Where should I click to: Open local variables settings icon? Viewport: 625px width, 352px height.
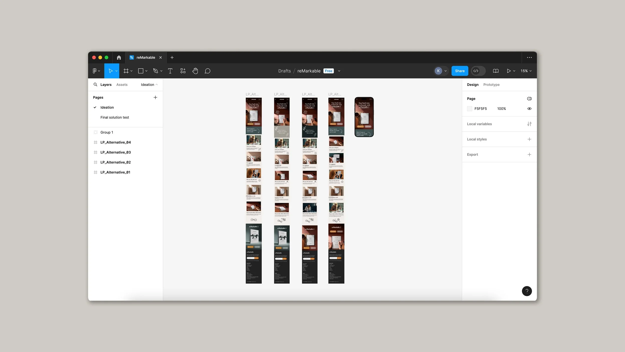pos(529,124)
